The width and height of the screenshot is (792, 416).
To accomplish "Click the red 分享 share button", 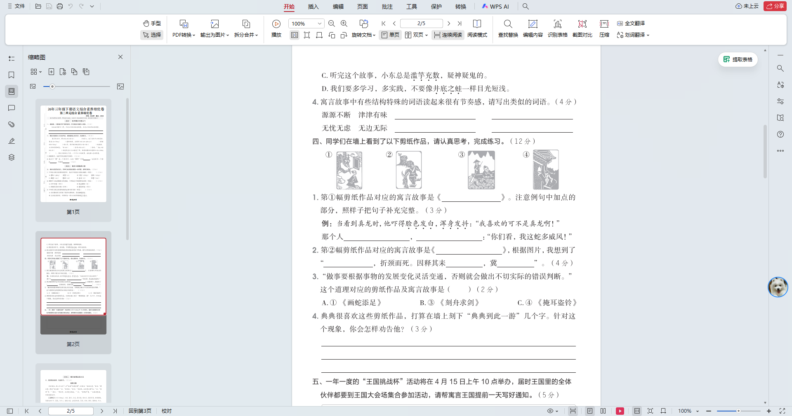I will pos(775,6).
